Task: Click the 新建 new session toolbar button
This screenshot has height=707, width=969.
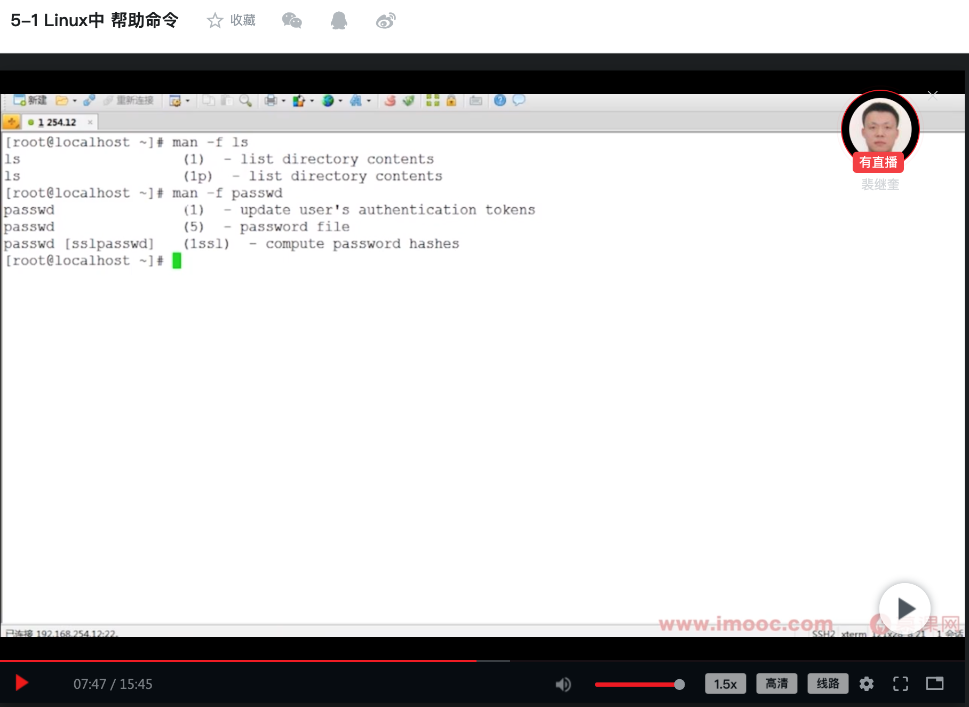Action: click(30, 100)
